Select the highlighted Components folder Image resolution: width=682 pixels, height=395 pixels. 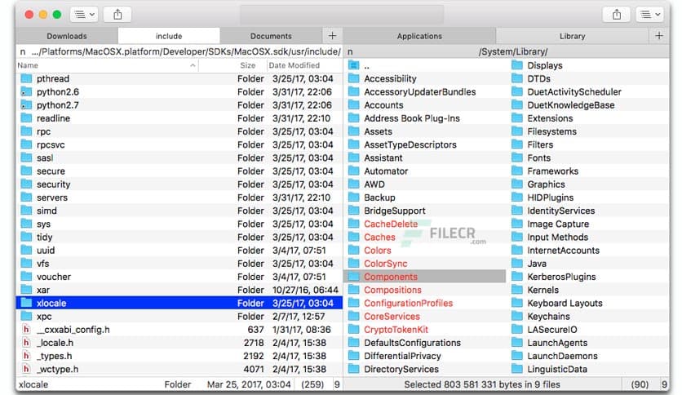[x=425, y=277]
